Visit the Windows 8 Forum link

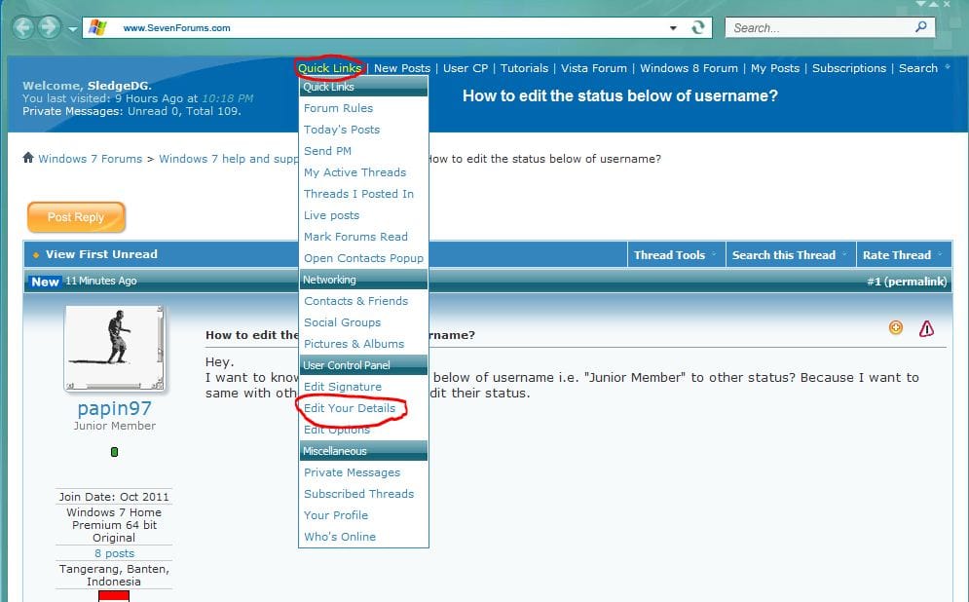coord(689,68)
